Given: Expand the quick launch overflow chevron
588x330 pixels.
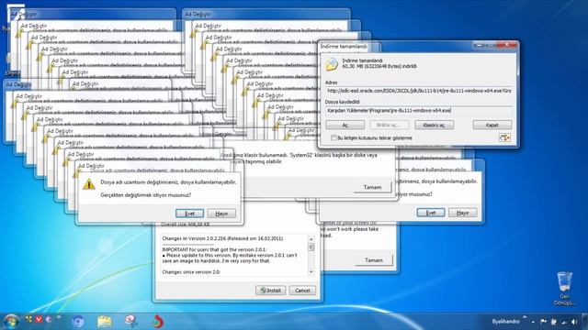Looking at the screenshot, I should pyautogui.click(x=59, y=318).
